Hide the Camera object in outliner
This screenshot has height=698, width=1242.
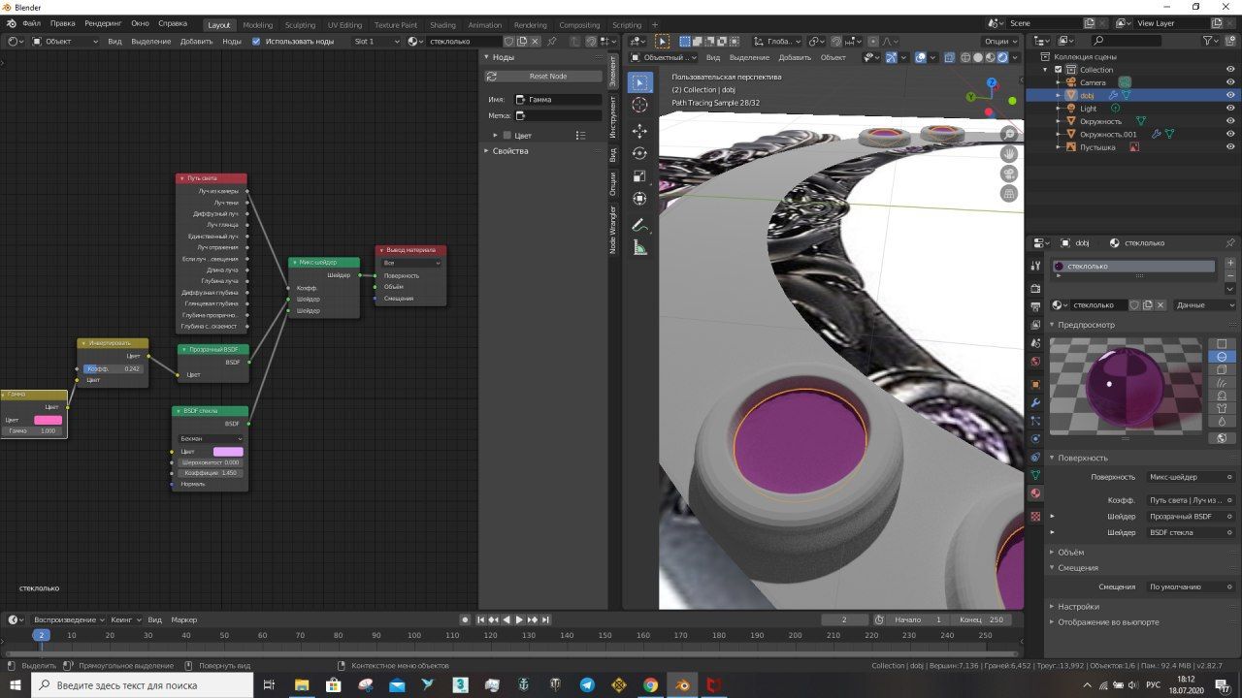click(x=1230, y=82)
